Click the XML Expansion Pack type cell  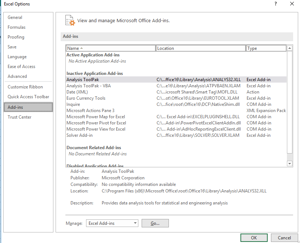click(266, 111)
